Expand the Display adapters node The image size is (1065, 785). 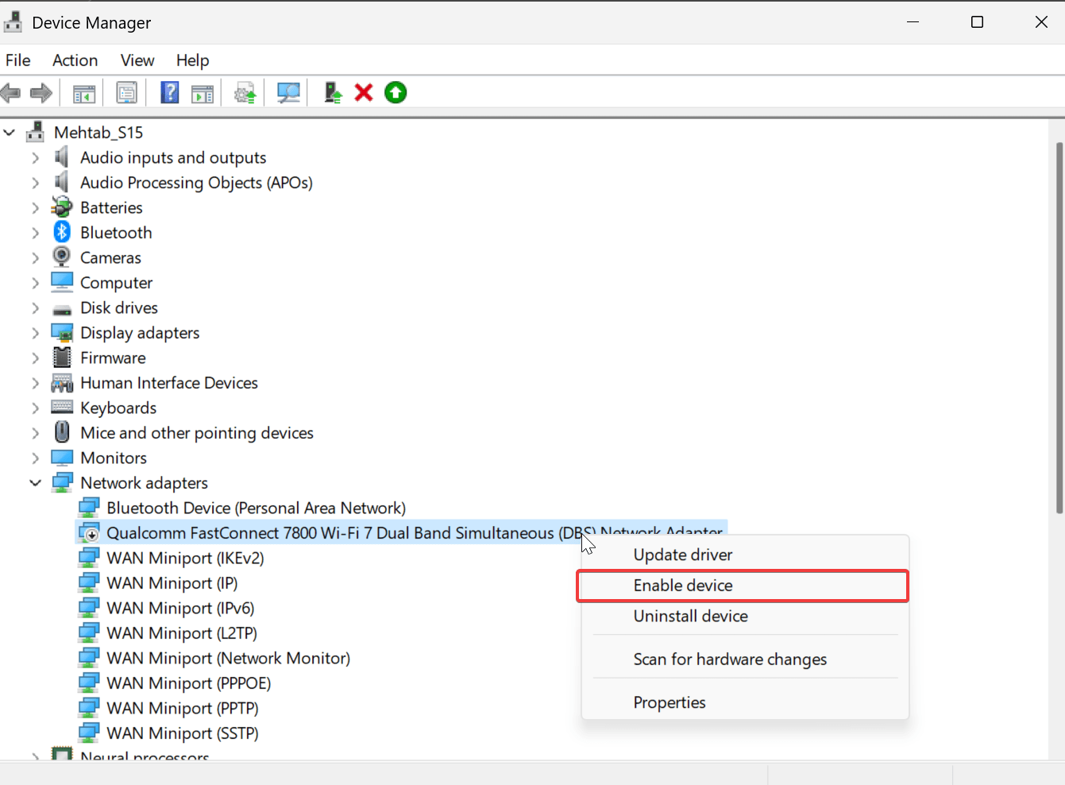[x=35, y=333]
